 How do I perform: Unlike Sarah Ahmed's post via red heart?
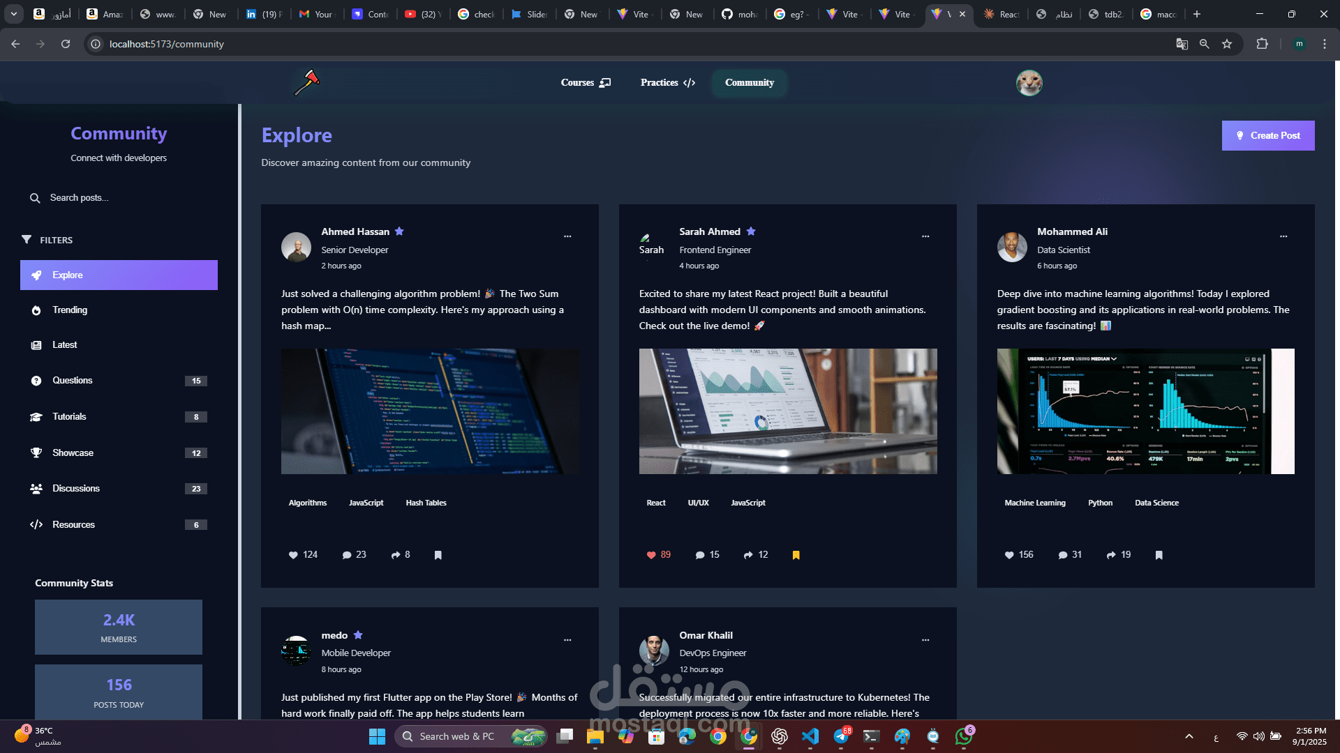(x=651, y=555)
